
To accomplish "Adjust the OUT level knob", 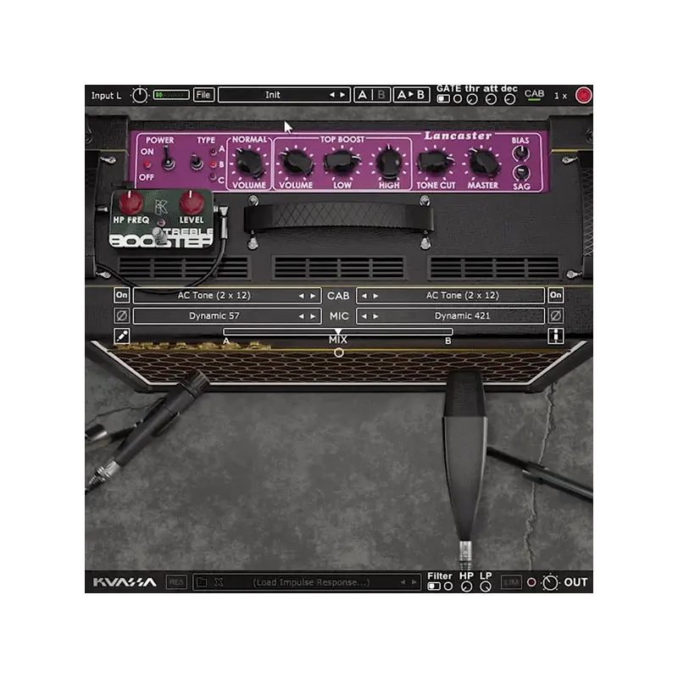I will click(x=550, y=583).
